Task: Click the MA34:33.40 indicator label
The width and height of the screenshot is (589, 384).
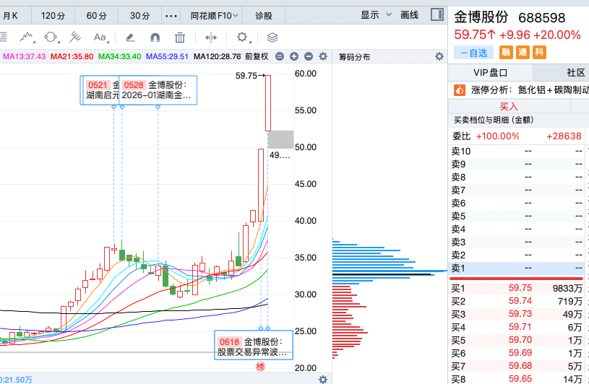Action: (119, 56)
